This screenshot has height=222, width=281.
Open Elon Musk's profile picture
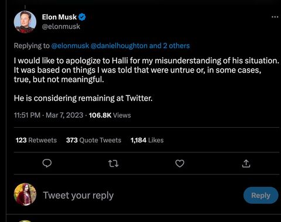(x=25, y=22)
